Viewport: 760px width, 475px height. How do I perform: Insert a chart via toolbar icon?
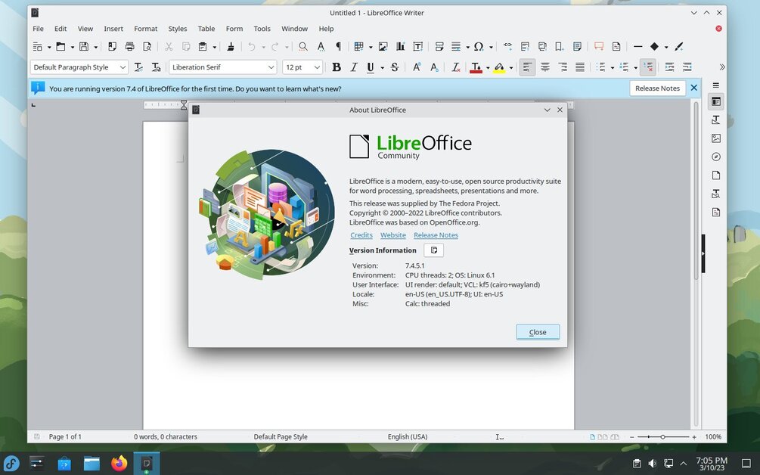pos(400,47)
